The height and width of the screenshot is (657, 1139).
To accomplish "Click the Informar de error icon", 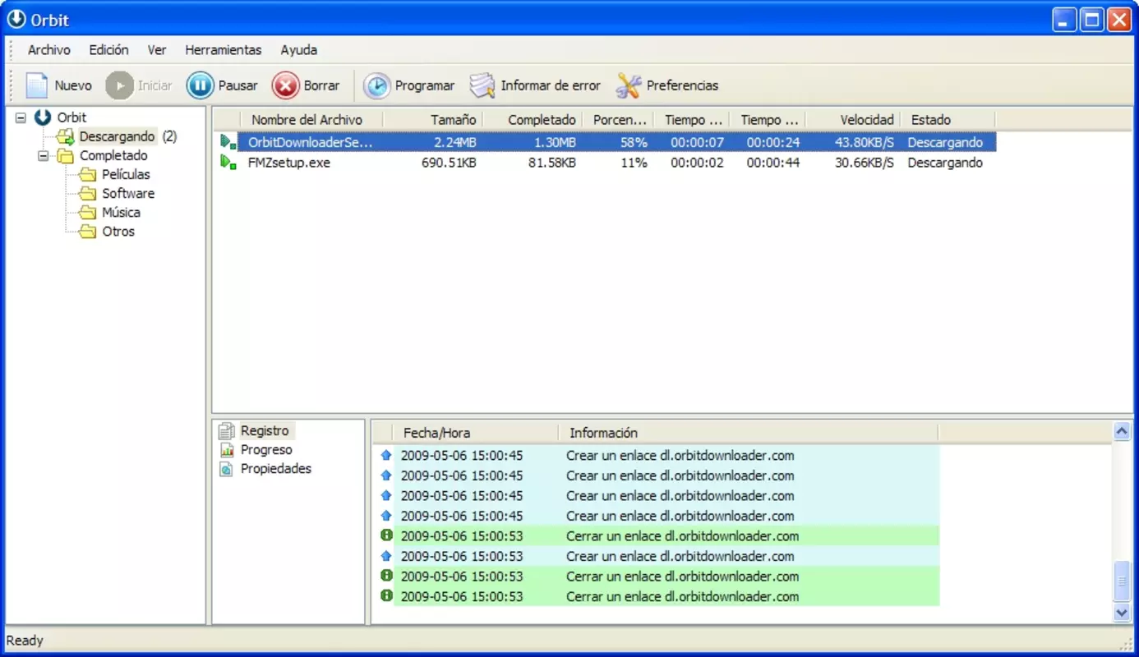I will coord(482,85).
